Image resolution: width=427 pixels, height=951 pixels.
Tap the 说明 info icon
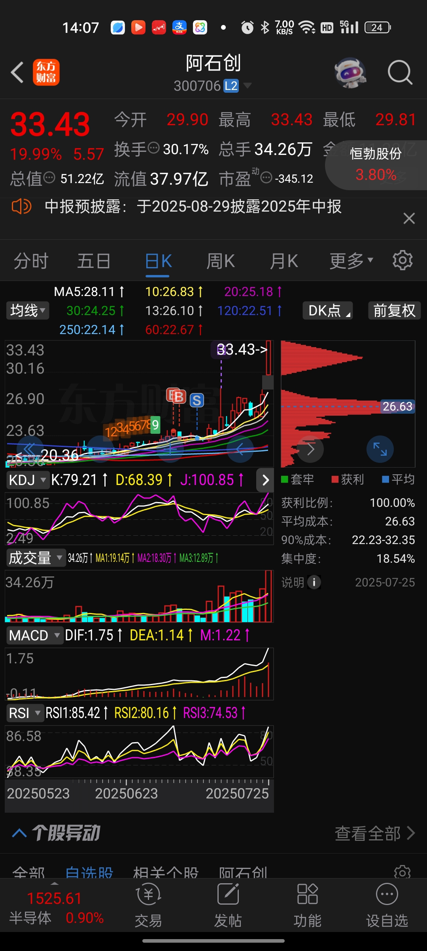click(x=314, y=582)
